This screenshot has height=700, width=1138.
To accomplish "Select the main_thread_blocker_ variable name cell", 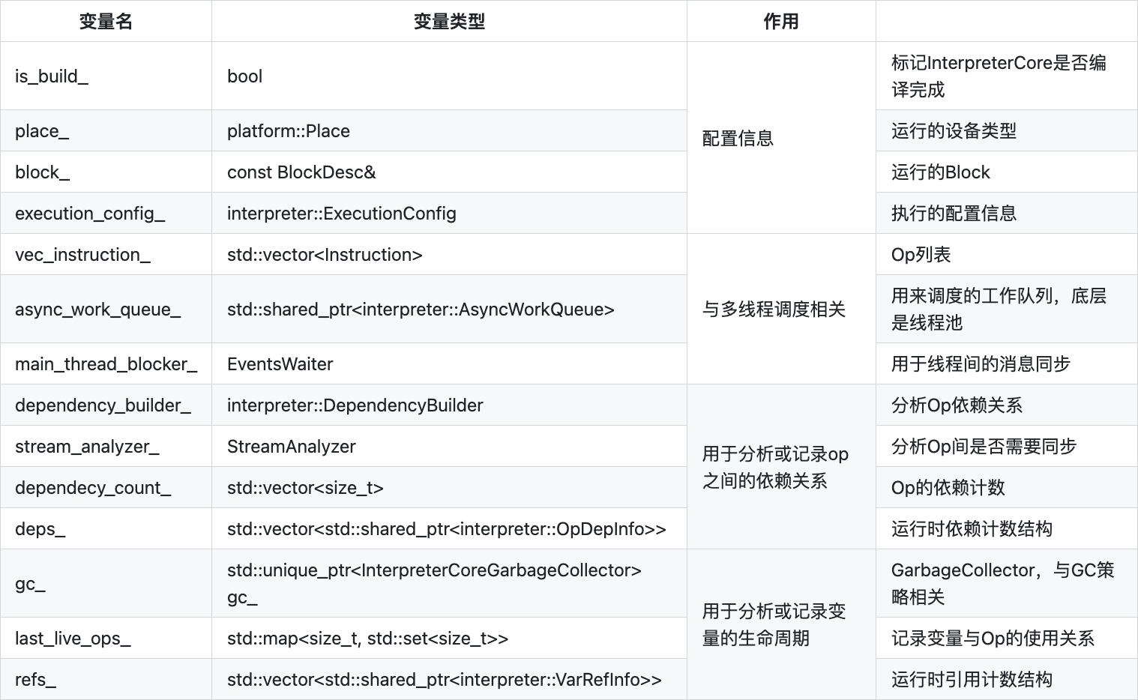I will click(106, 363).
